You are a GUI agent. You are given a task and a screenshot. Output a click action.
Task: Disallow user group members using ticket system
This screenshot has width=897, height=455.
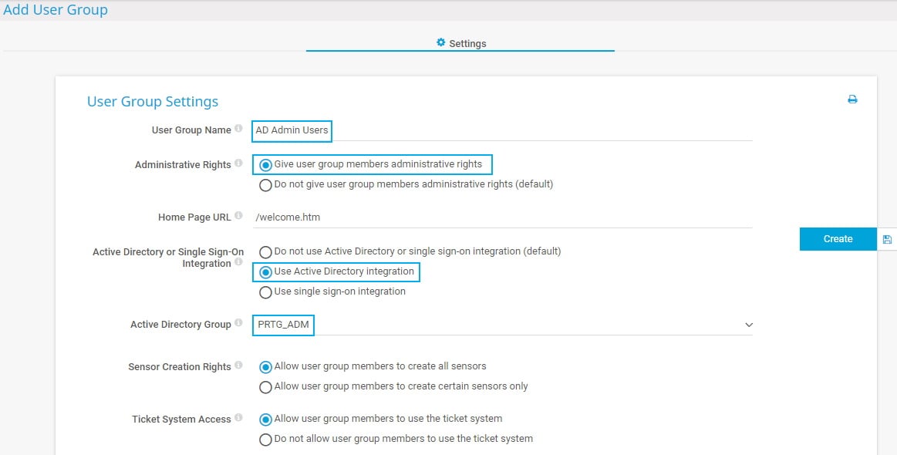tap(266, 440)
